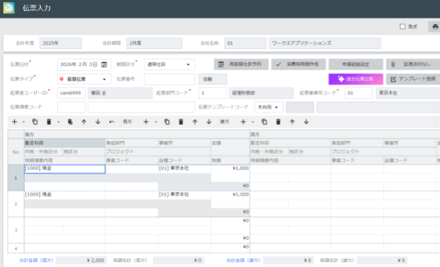
Task: Select row number 2 header
Action: [16, 204]
